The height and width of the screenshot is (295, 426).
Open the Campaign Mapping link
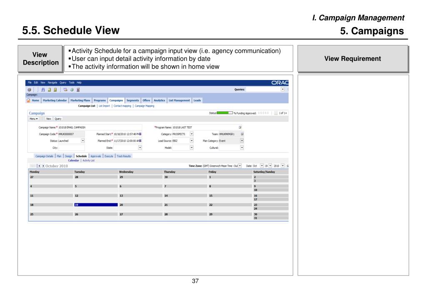[144, 106]
